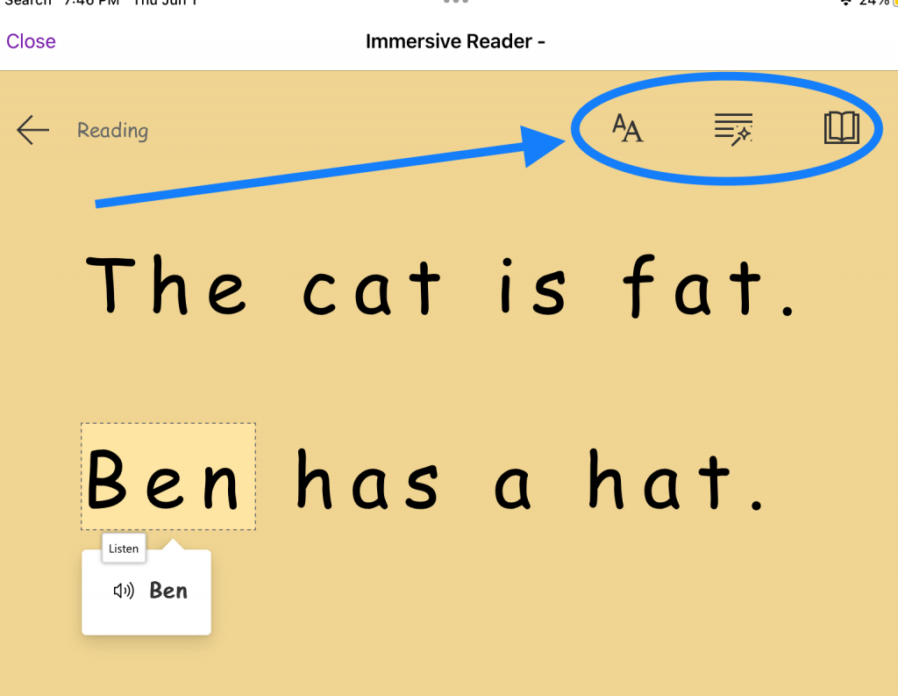Open Grammar Options with the magic wand icon
898x696 pixels.
pyautogui.click(x=733, y=128)
